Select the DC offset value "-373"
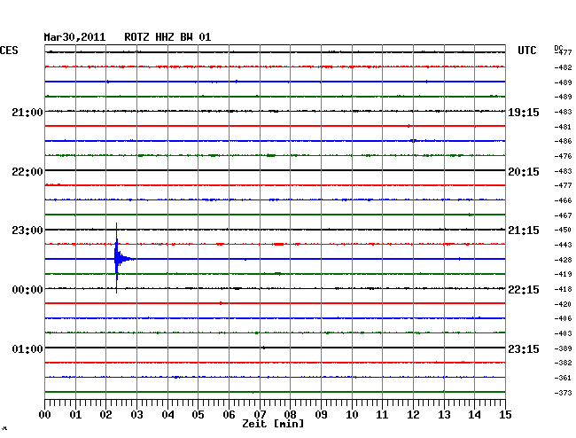The height and width of the screenshot is (438, 576). (563, 393)
